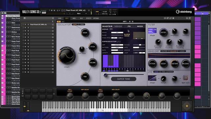
Task: Click the oscillator PAN knob
Action: tap(85, 76)
